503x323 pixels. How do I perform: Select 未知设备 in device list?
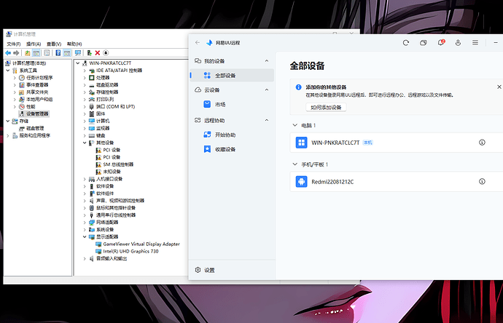(x=108, y=172)
